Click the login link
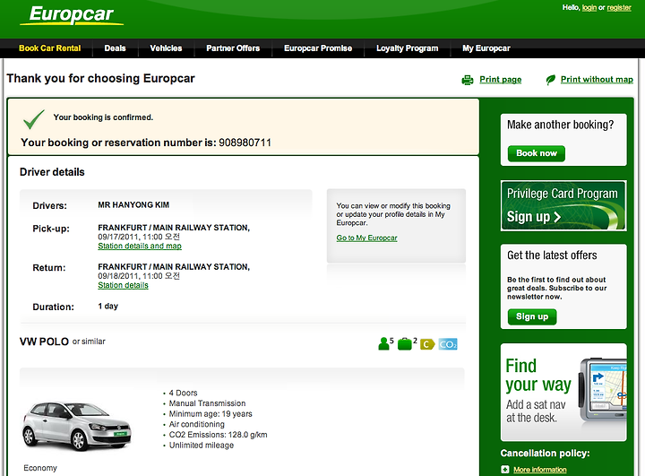645x476 pixels. pos(589,7)
